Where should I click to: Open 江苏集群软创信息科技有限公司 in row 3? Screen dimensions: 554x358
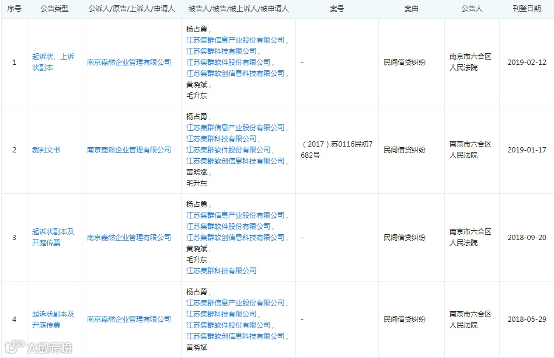coord(235,238)
